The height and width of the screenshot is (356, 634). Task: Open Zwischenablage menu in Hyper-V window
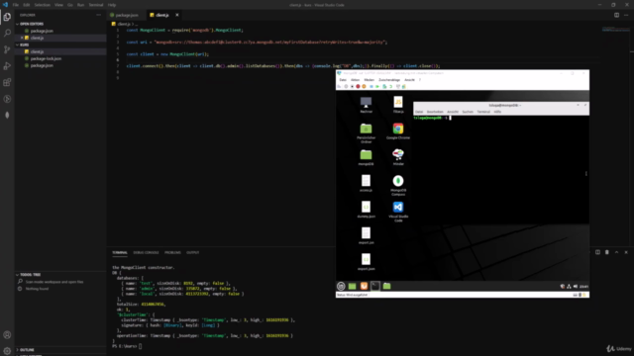pos(389,80)
